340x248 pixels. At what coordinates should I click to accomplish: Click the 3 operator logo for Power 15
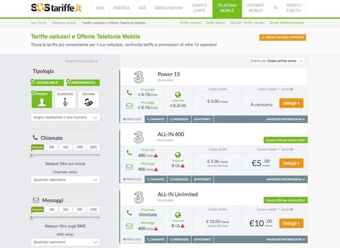139,77
